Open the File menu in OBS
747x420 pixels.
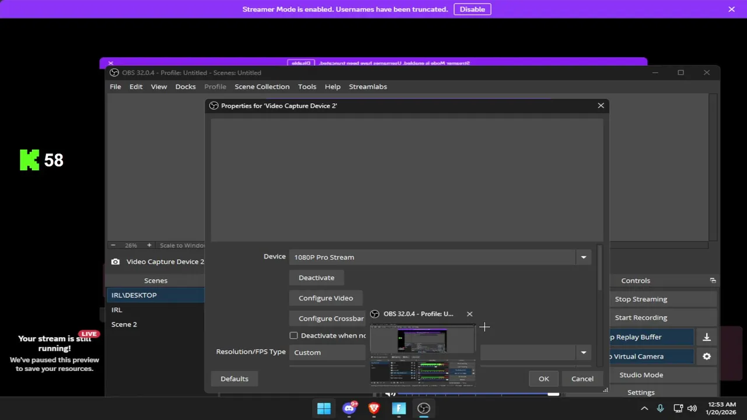[116, 86]
